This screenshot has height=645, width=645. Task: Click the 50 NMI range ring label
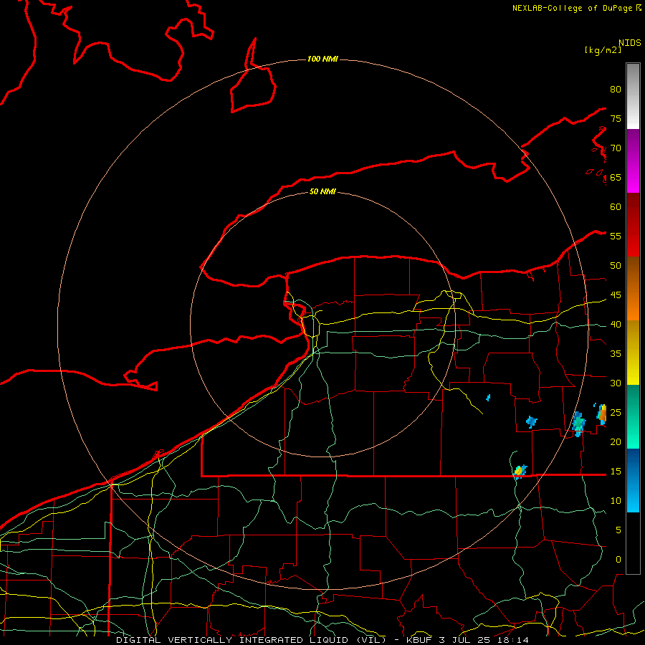point(322,191)
